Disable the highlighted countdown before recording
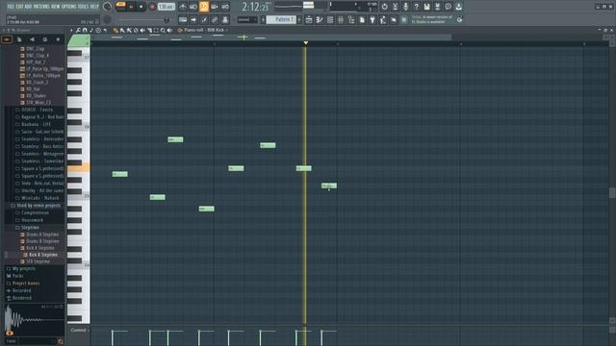The height and width of the screenshot is (346, 616). point(204,7)
